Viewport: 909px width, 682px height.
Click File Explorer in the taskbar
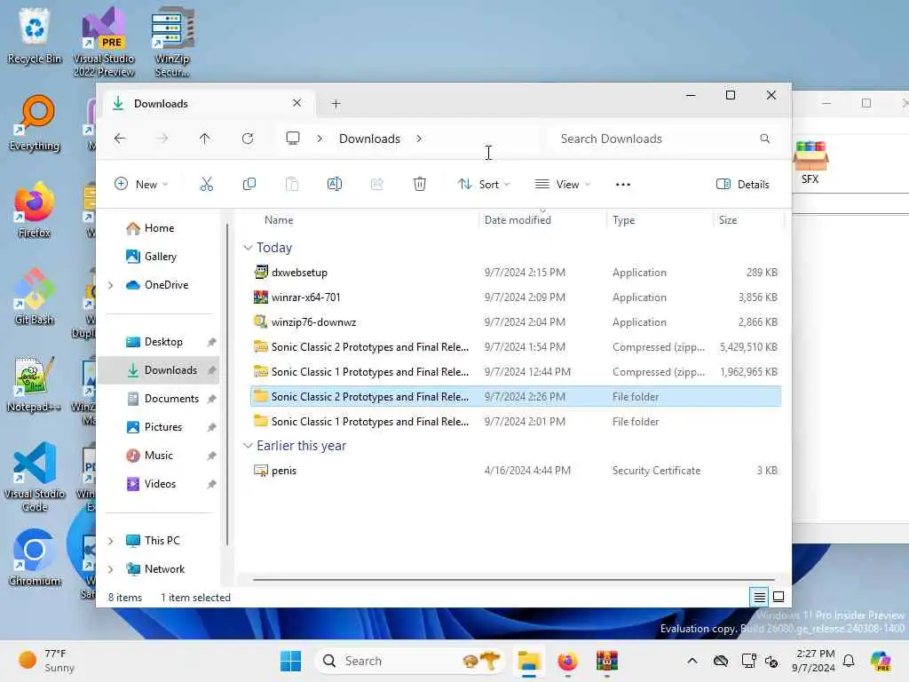click(529, 661)
